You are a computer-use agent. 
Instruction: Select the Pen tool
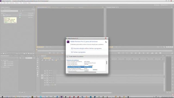[x=38, y=72]
